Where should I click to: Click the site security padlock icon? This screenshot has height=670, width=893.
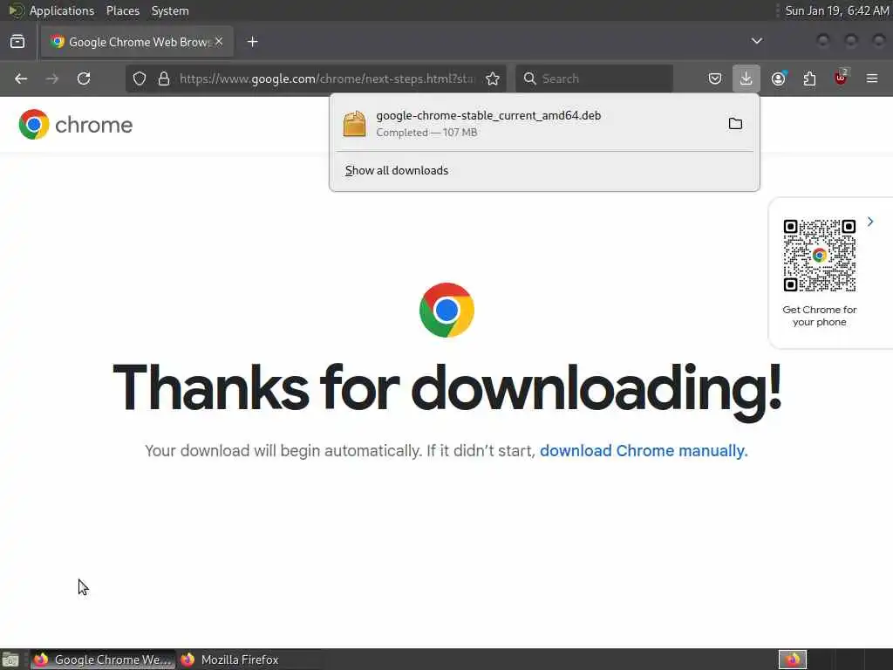click(x=164, y=79)
